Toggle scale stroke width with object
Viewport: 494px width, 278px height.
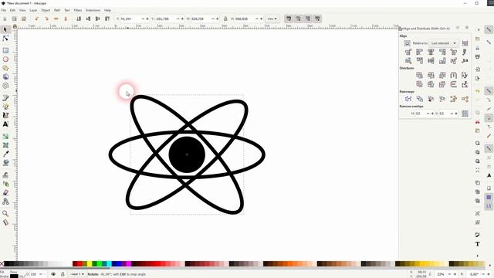tap(289, 19)
